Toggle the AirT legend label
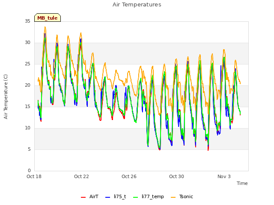The width and height of the screenshot is (274, 205). point(94,196)
